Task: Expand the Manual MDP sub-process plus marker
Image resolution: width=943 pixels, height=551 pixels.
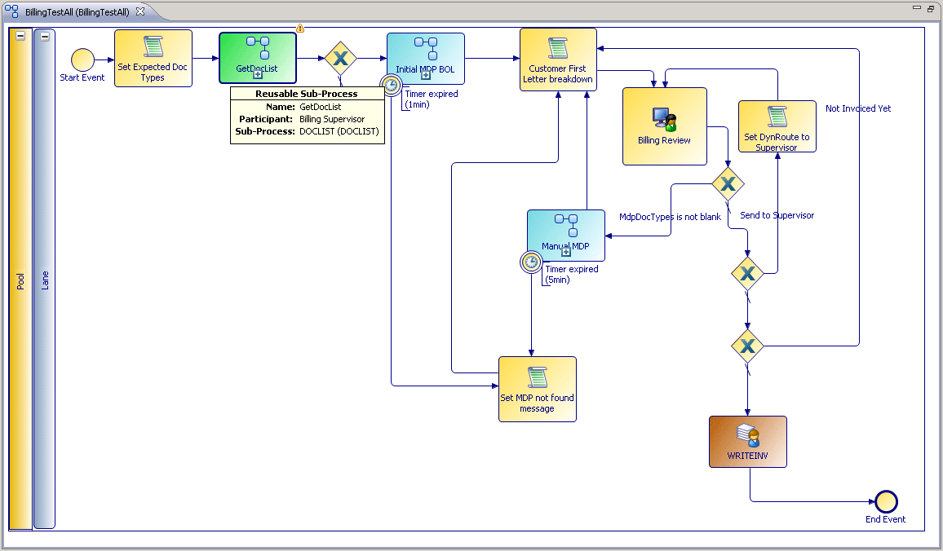Action: coord(565,252)
